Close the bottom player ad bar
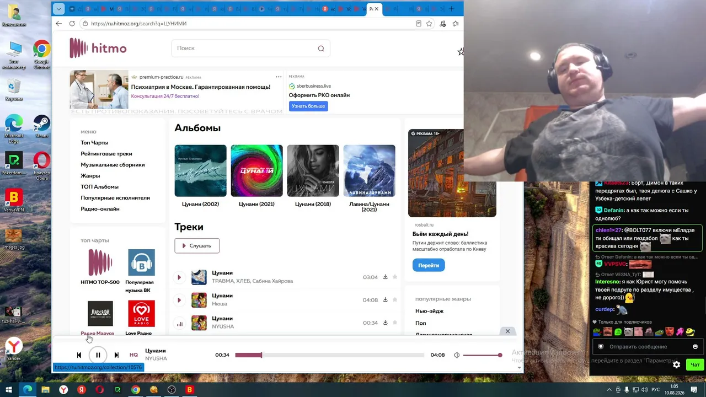The width and height of the screenshot is (706, 397). (x=507, y=331)
